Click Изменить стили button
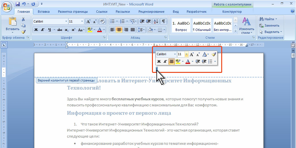296x148 pixels. pos(247,26)
